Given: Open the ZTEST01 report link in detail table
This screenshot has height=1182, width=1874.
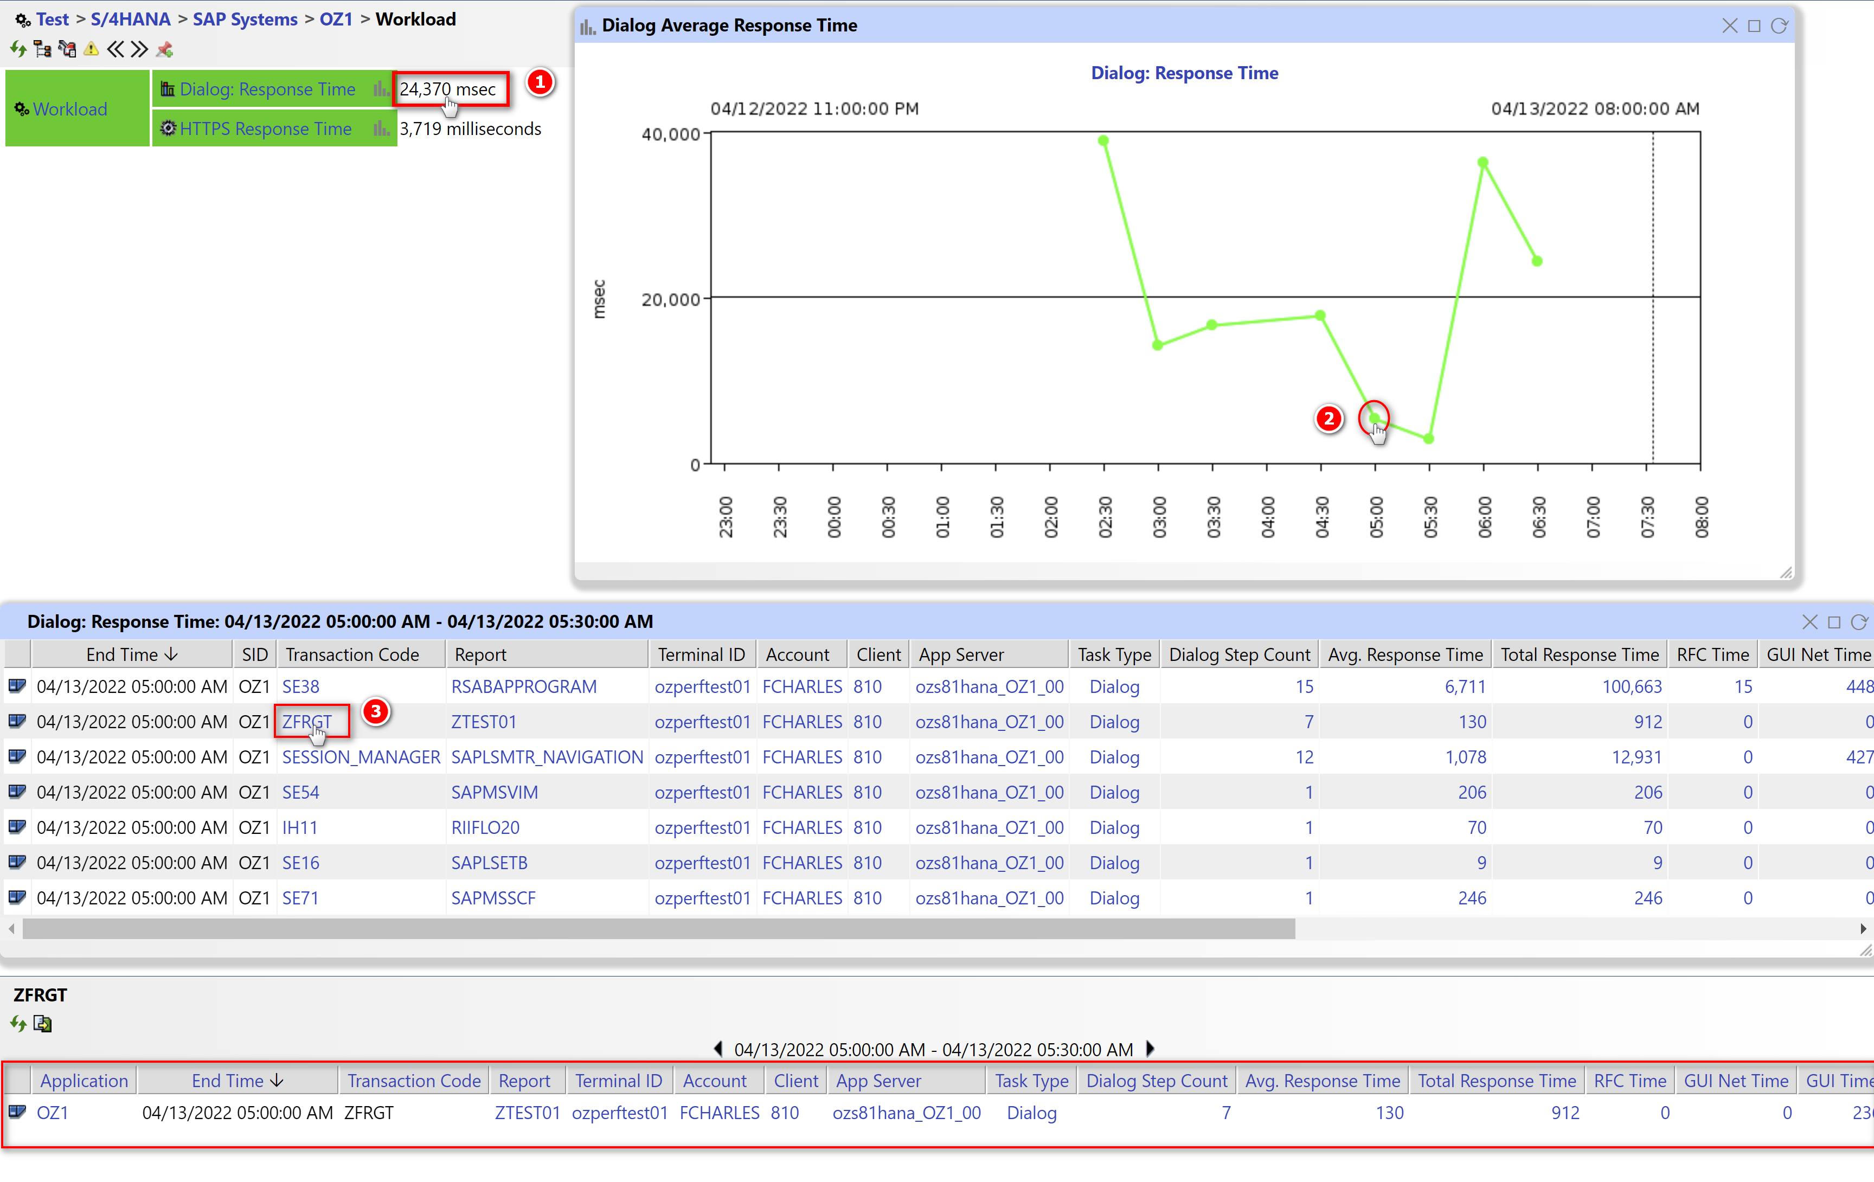Looking at the screenshot, I should point(527,1112).
